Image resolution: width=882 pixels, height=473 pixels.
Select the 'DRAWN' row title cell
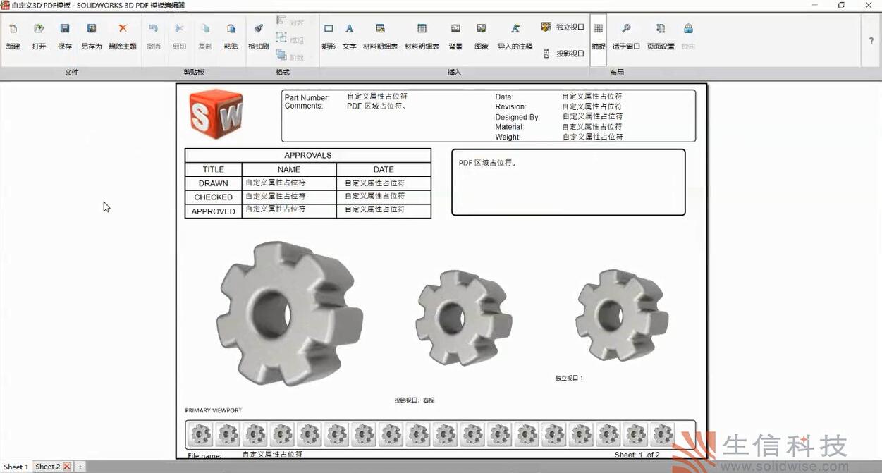tap(214, 183)
